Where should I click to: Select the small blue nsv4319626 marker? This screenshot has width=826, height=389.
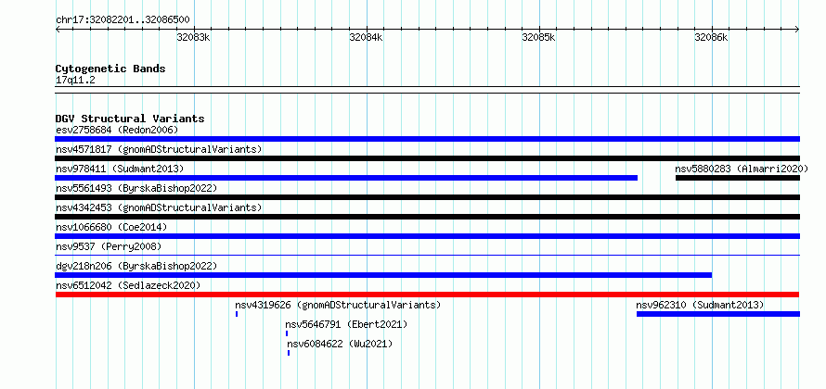point(237,314)
